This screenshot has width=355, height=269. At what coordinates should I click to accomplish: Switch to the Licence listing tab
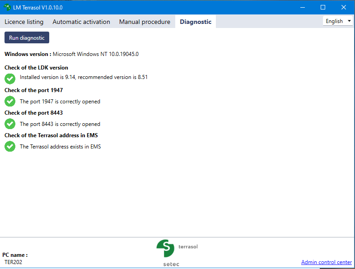click(24, 22)
